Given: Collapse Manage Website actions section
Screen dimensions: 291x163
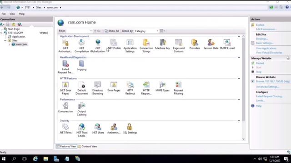Looking at the screenshot, I should [x=288, y=58].
